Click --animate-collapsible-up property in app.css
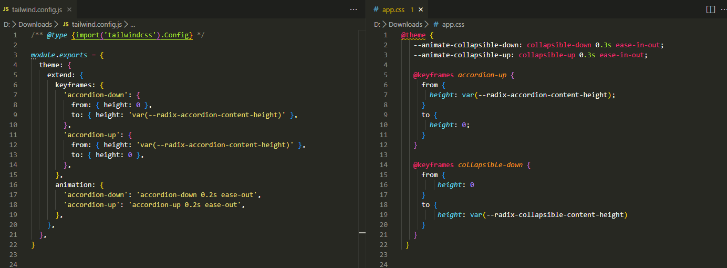Image resolution: width=727 pixels, height=268 pixels. click(x=464, y=55)
